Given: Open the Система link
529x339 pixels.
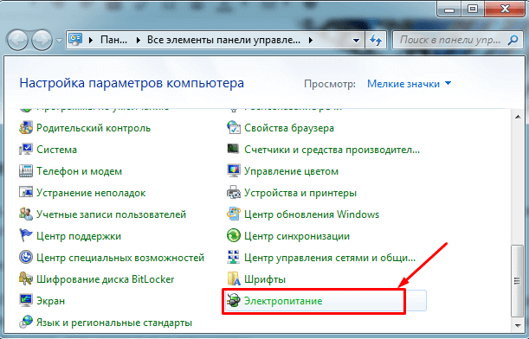Looking at the screenshot, I should (x=56, y=150).
